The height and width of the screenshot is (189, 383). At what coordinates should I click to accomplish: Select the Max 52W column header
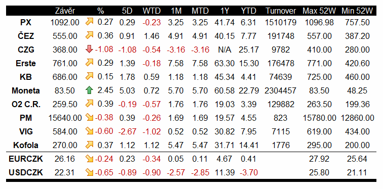coord(319,11)
